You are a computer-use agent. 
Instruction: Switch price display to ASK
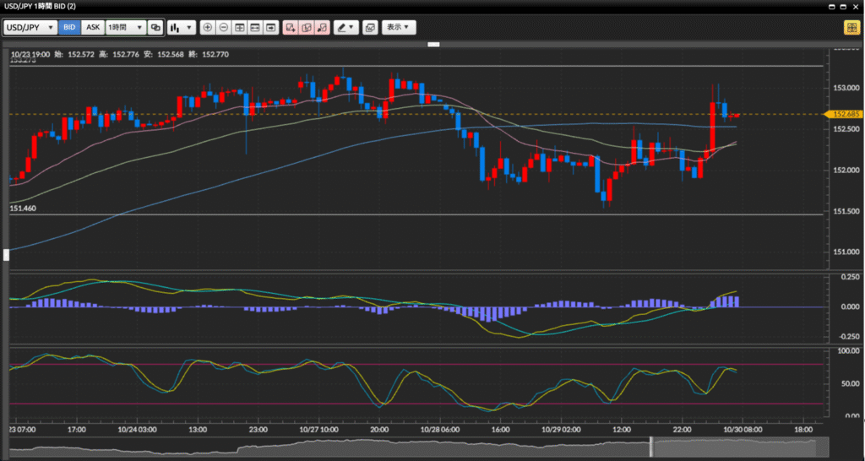pos(92,27)
